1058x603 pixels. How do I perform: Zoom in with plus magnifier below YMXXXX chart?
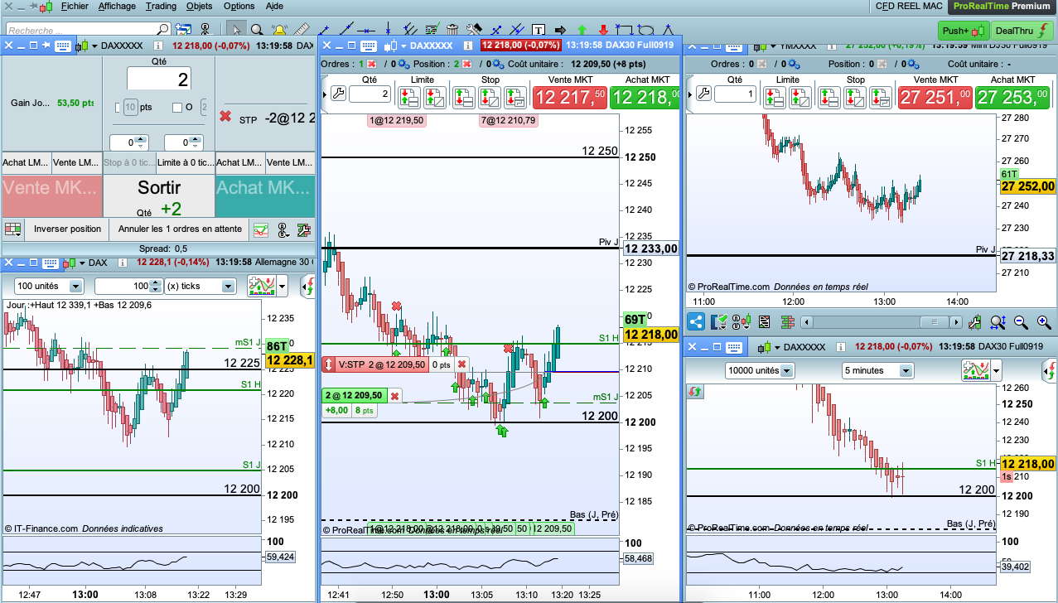click(x=1044, y=322)
